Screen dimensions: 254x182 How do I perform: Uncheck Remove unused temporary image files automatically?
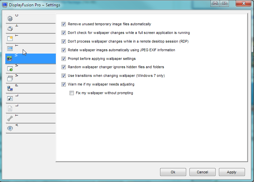(x=64, y=24)
